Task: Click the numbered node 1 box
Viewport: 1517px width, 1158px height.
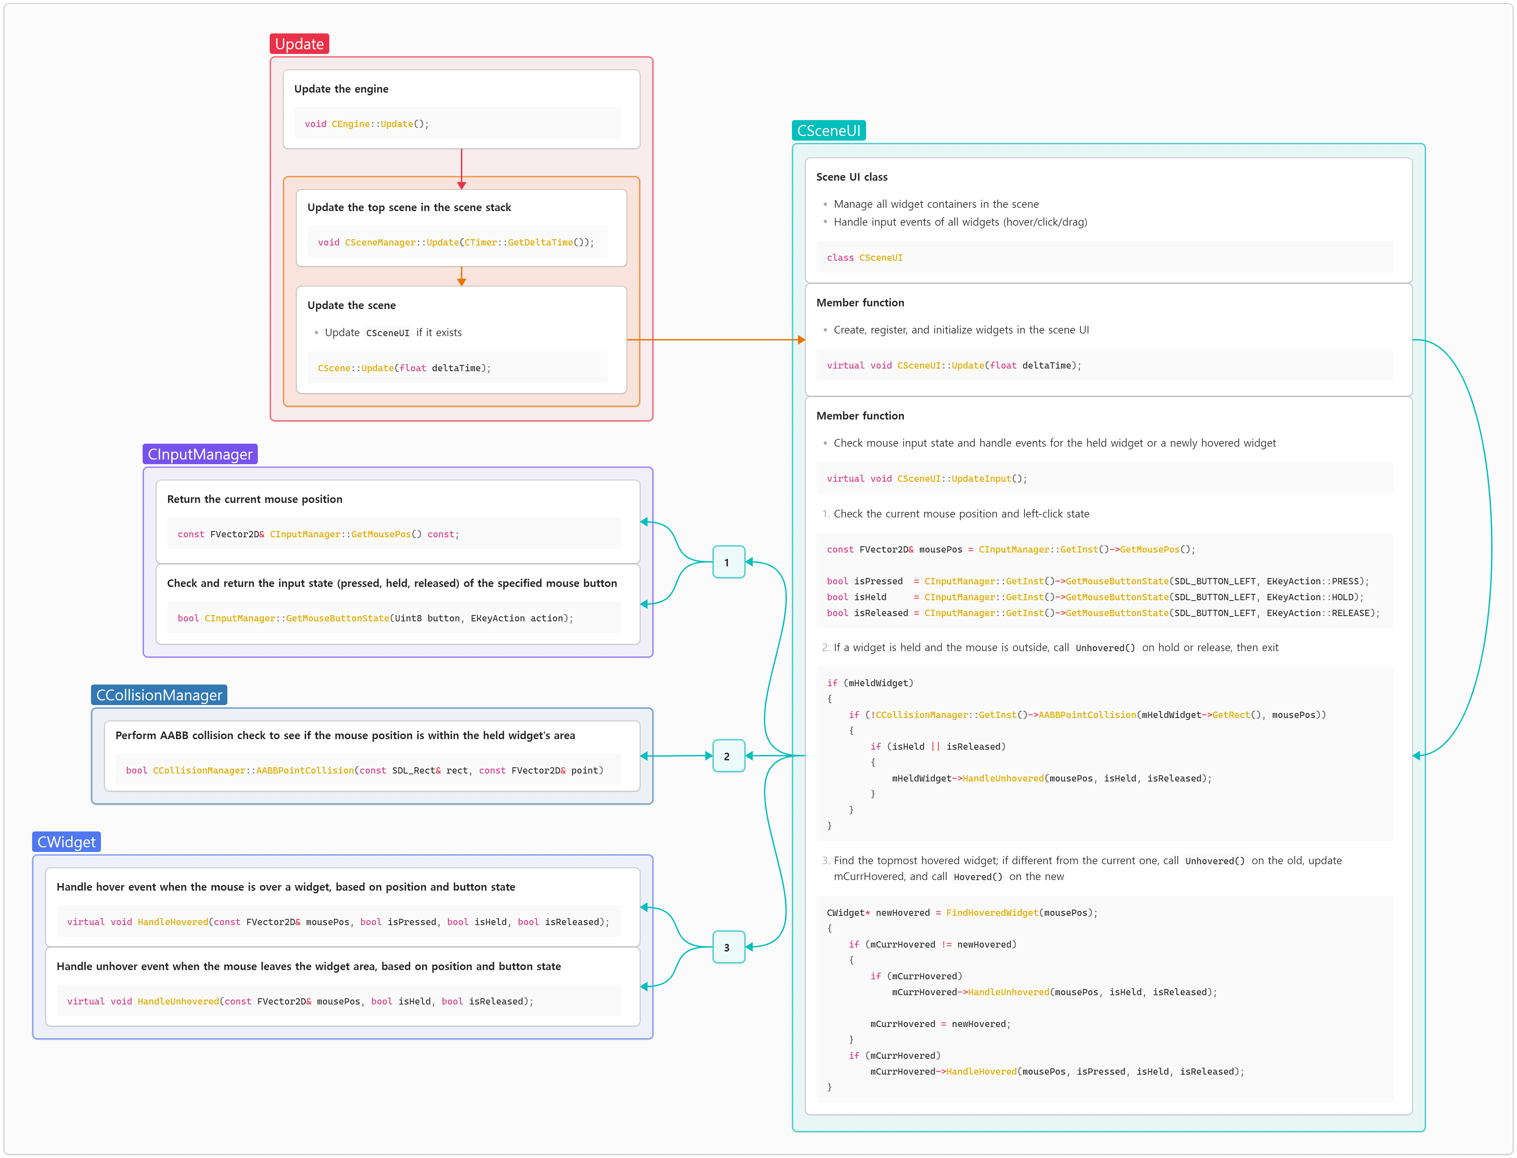Action: [x=728, y=562]
